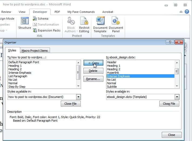
Task: Click the Organizer dialog help button
Action: pos(170,42)
